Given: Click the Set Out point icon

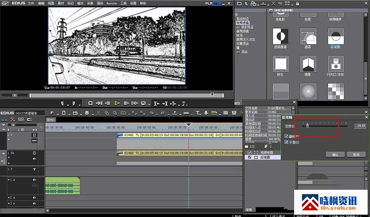Looking at the screenshot, I should tap(74, 103).
